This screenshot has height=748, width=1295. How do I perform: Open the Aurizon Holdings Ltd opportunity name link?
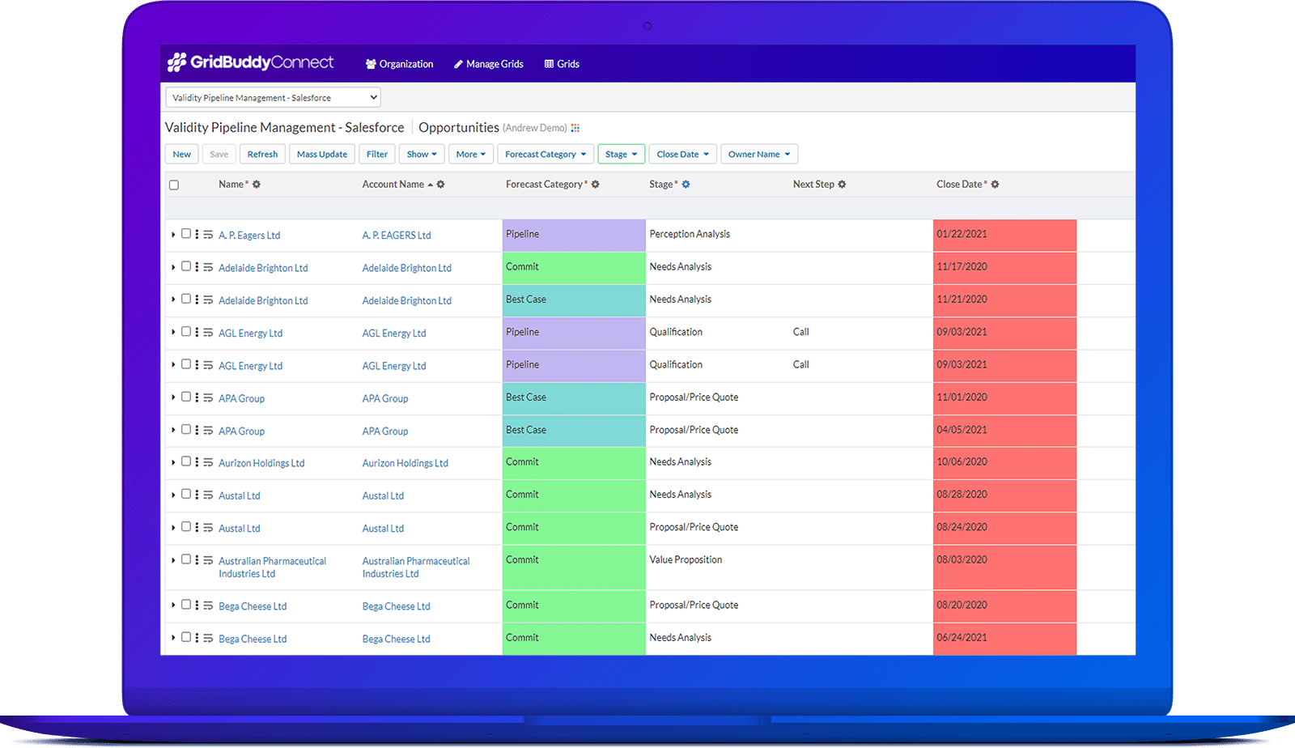tap(261, 463)
